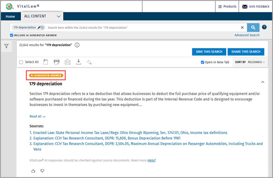Give thumbs down to AI answer

pyautogui.click(x=42, y=171)
